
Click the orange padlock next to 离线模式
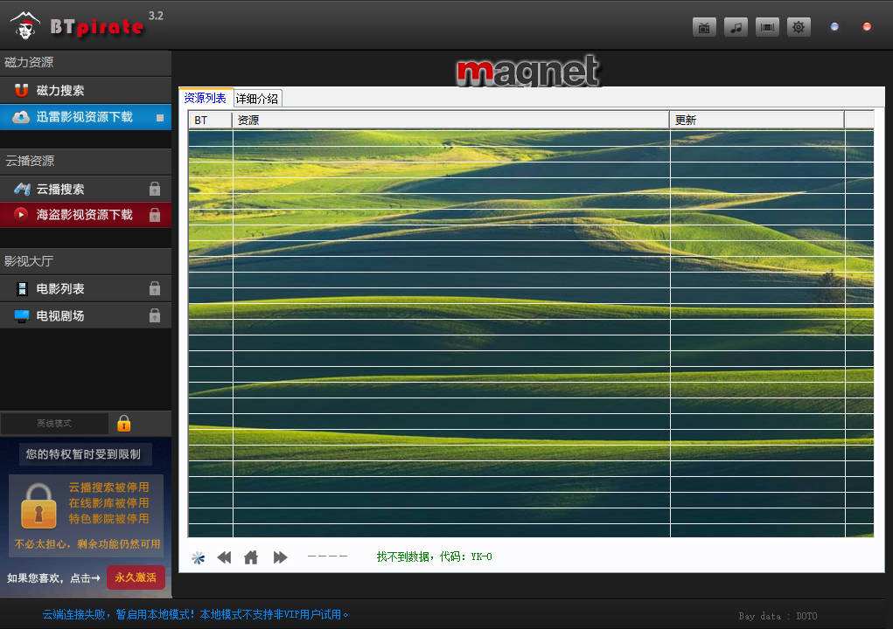tap(123, 424)
